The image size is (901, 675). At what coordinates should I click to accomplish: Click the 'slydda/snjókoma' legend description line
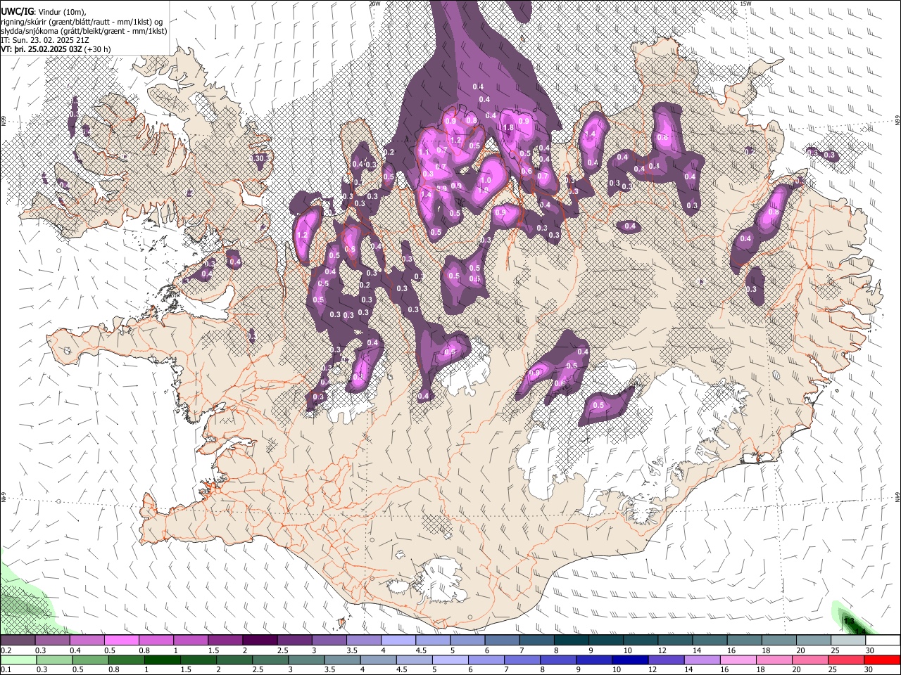click(84, 31)
